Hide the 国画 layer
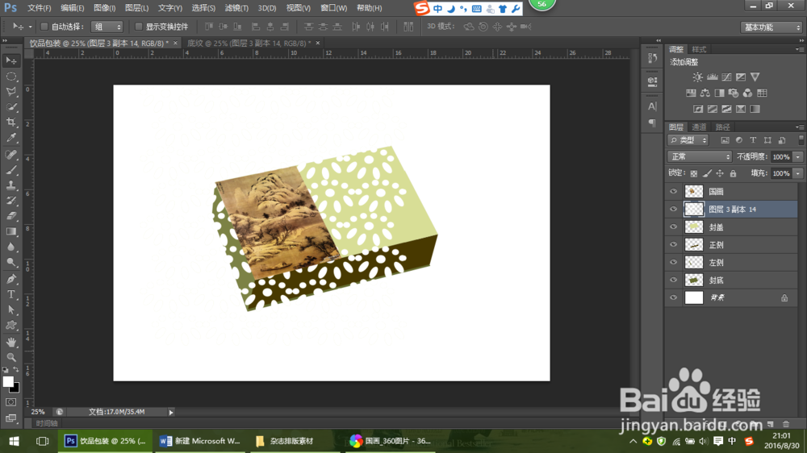Screen dimensions: 807x453 [673, 191]
